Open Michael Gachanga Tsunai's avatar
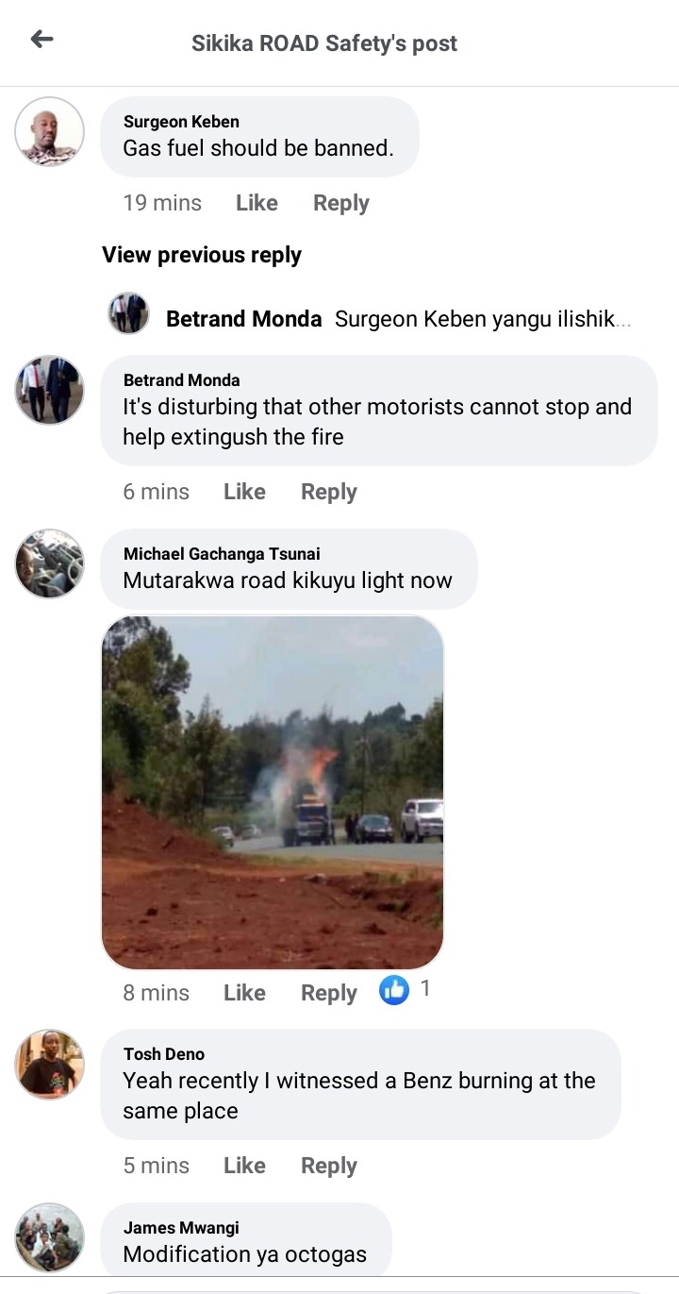 49,563
